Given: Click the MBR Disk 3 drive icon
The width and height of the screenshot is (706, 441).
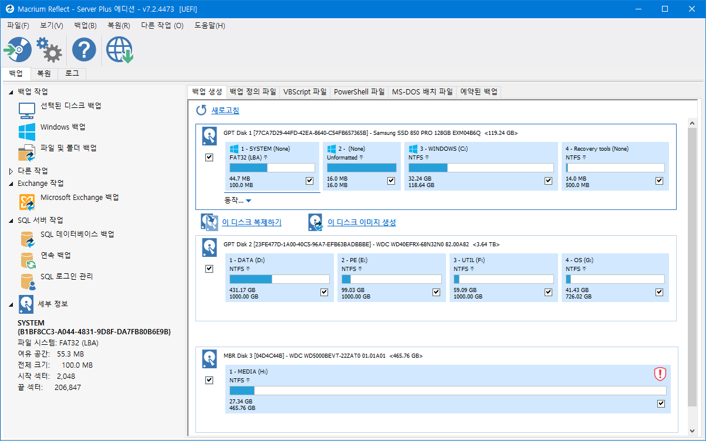Looking at the screenshot, I should pos(210,359).
